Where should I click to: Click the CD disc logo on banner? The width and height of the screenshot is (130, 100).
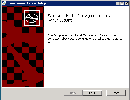pyautogui.click(x=32, y=18)
